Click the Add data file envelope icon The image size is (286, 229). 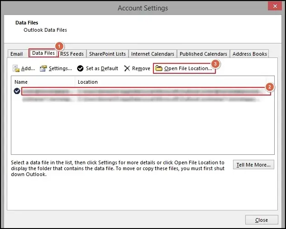16,68
